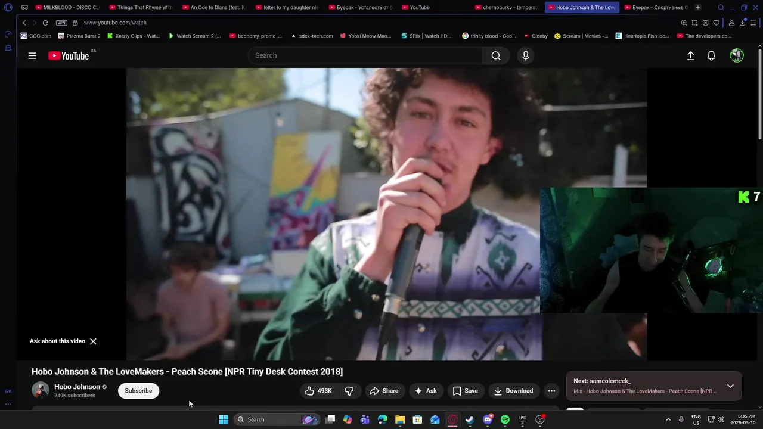Open the 'Heartopia Fish loc...' bookmark
This screenshot has height=429, width=763.
[643, 36]
